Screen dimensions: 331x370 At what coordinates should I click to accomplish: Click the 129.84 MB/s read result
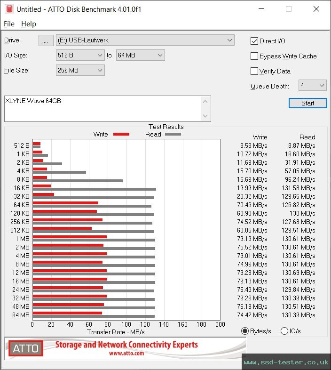[299, 290]
